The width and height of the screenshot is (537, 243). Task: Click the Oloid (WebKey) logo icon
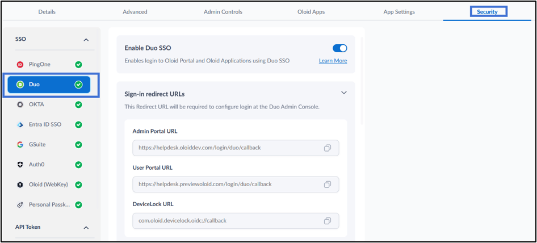click(x=20, y=185)
